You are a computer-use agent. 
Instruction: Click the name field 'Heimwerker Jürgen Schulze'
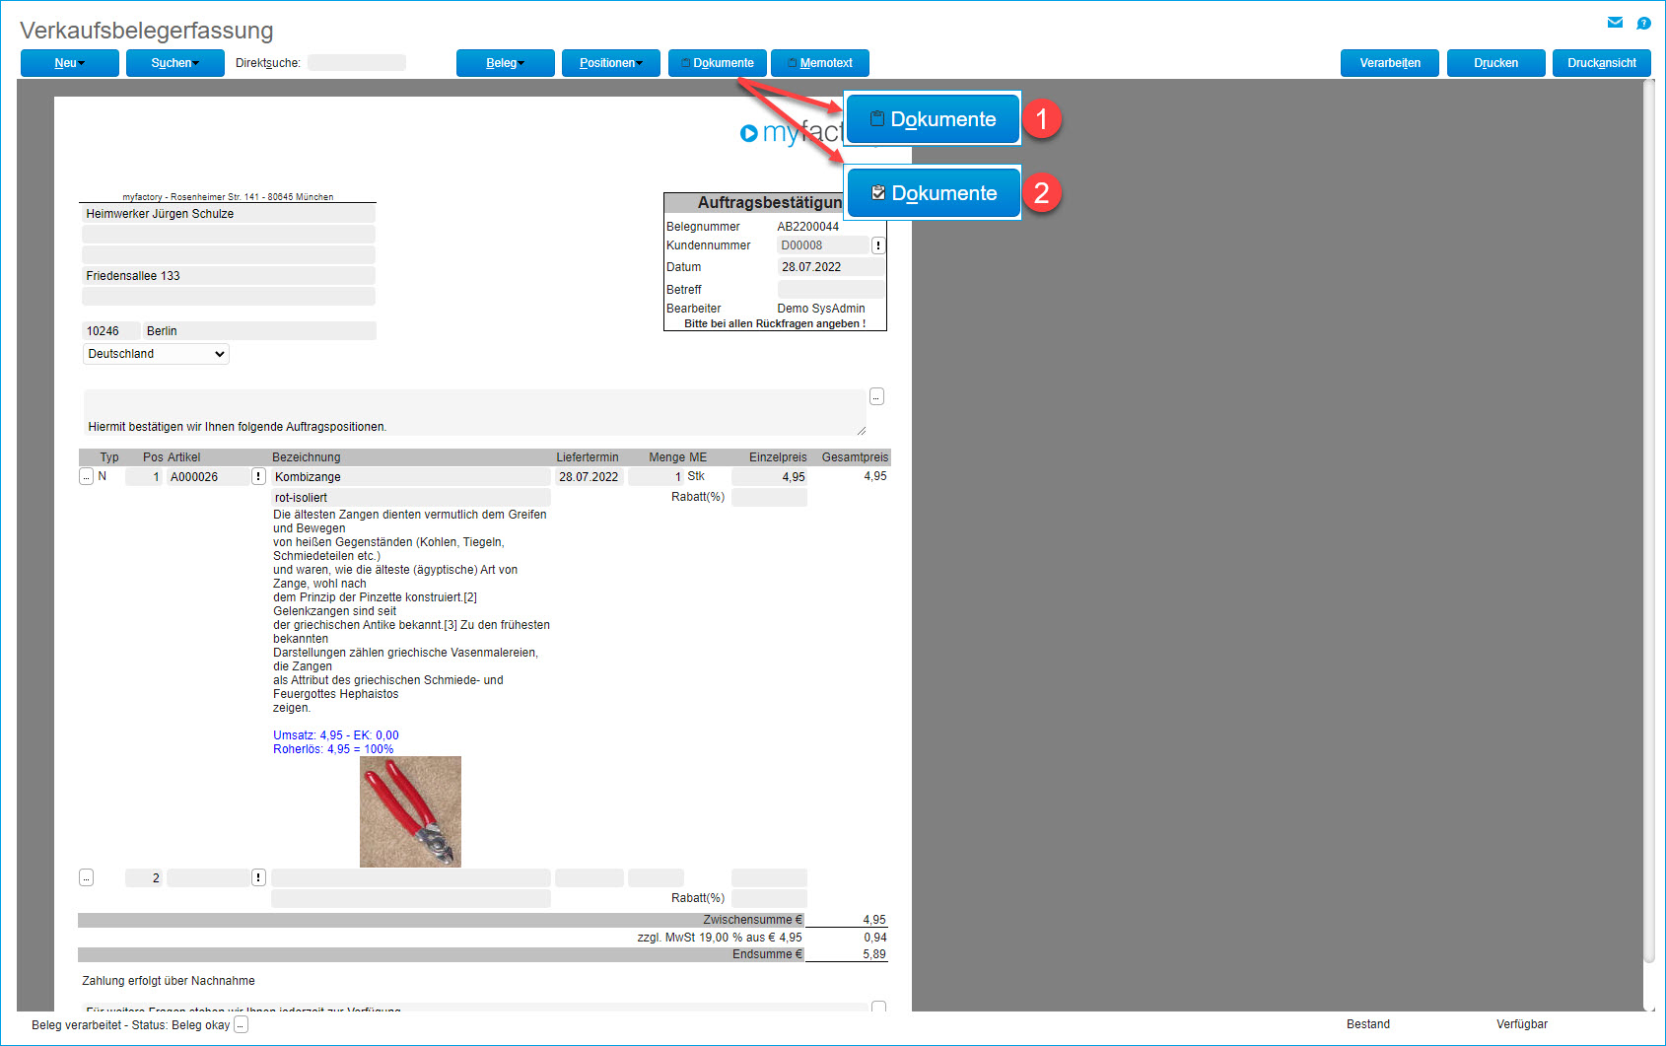click(229, 214)
